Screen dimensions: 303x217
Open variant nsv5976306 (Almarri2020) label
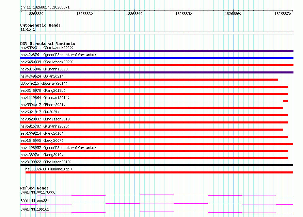[x=45, y=69]
